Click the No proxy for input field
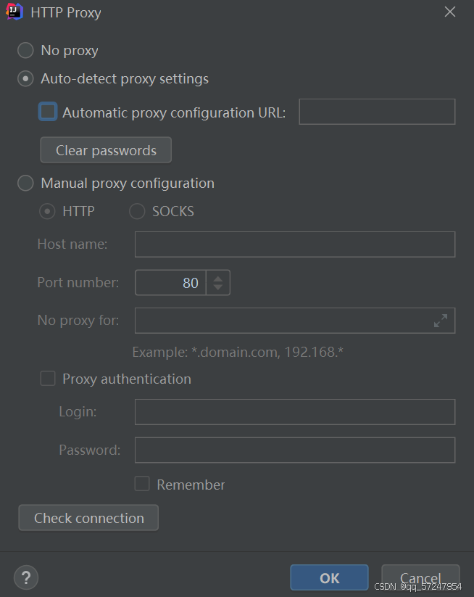 pyautogui.click(x=283, y=320)
